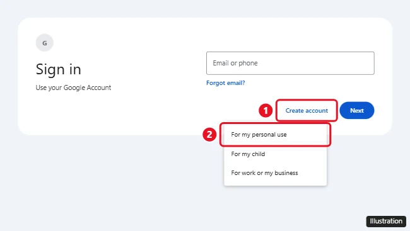Choose For my child menu entry
Screen dimensions: 410x231
tap(276, 154)
